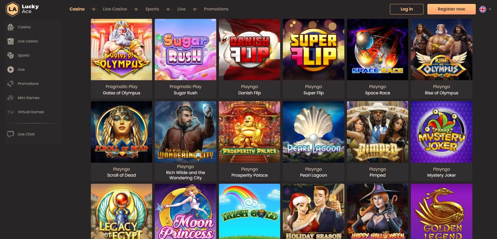Click the Lucky Ace logo
Viewport: 497px width, 239px height.
[22, 9]
